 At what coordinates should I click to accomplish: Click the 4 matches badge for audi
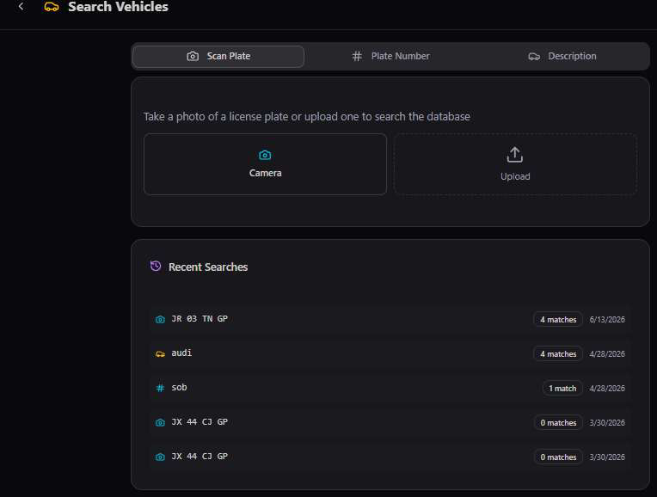click(558, 354)
